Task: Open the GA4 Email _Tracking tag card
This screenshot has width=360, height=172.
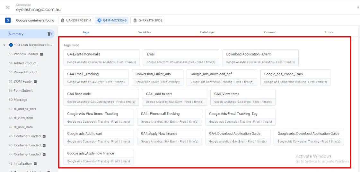Action: [96, 78]
